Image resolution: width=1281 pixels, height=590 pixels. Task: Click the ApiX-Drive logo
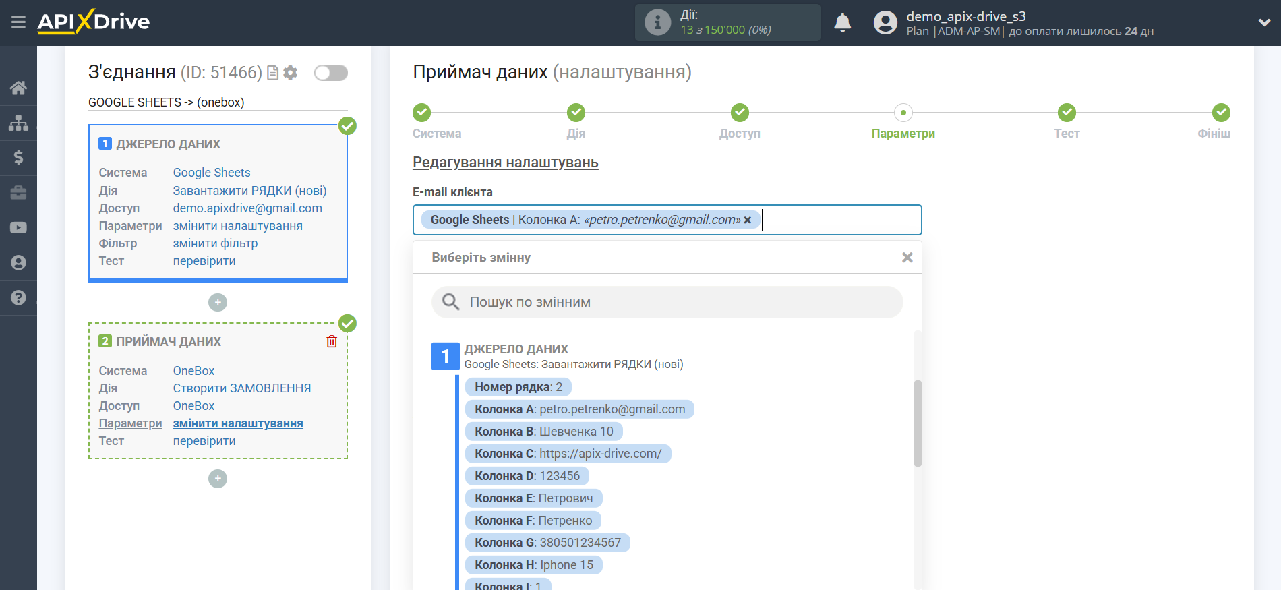click(94, 22)
